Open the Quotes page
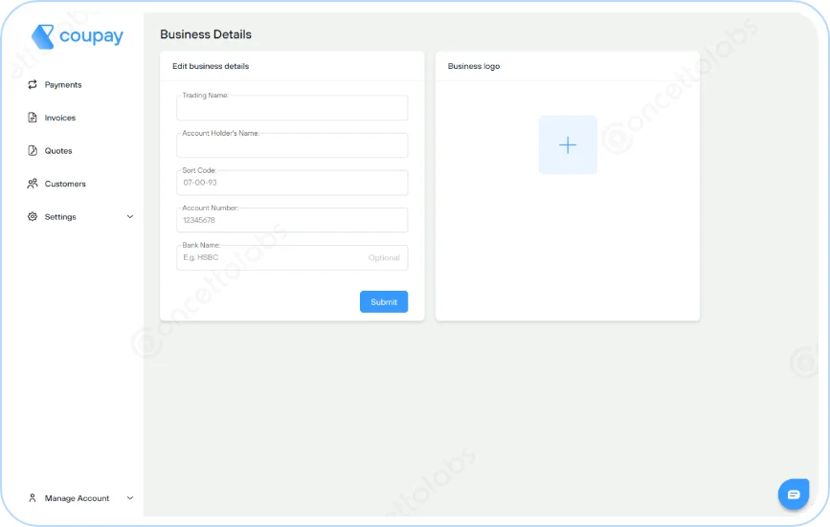 [58, 151]
